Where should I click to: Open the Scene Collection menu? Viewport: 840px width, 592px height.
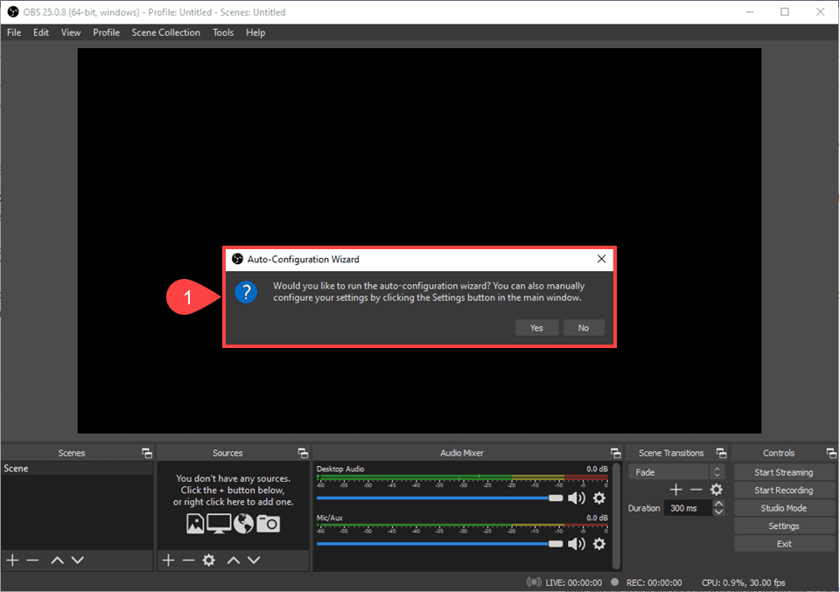pyautogui.click(x=165, y=32)
